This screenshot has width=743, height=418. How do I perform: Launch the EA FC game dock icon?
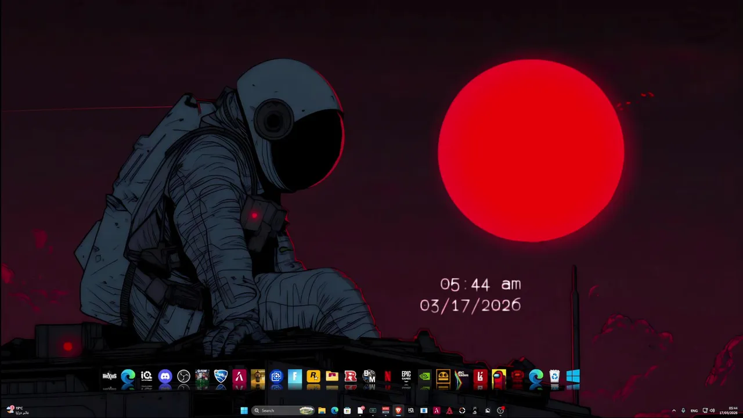pyautogui.click(x=202, y=377)
